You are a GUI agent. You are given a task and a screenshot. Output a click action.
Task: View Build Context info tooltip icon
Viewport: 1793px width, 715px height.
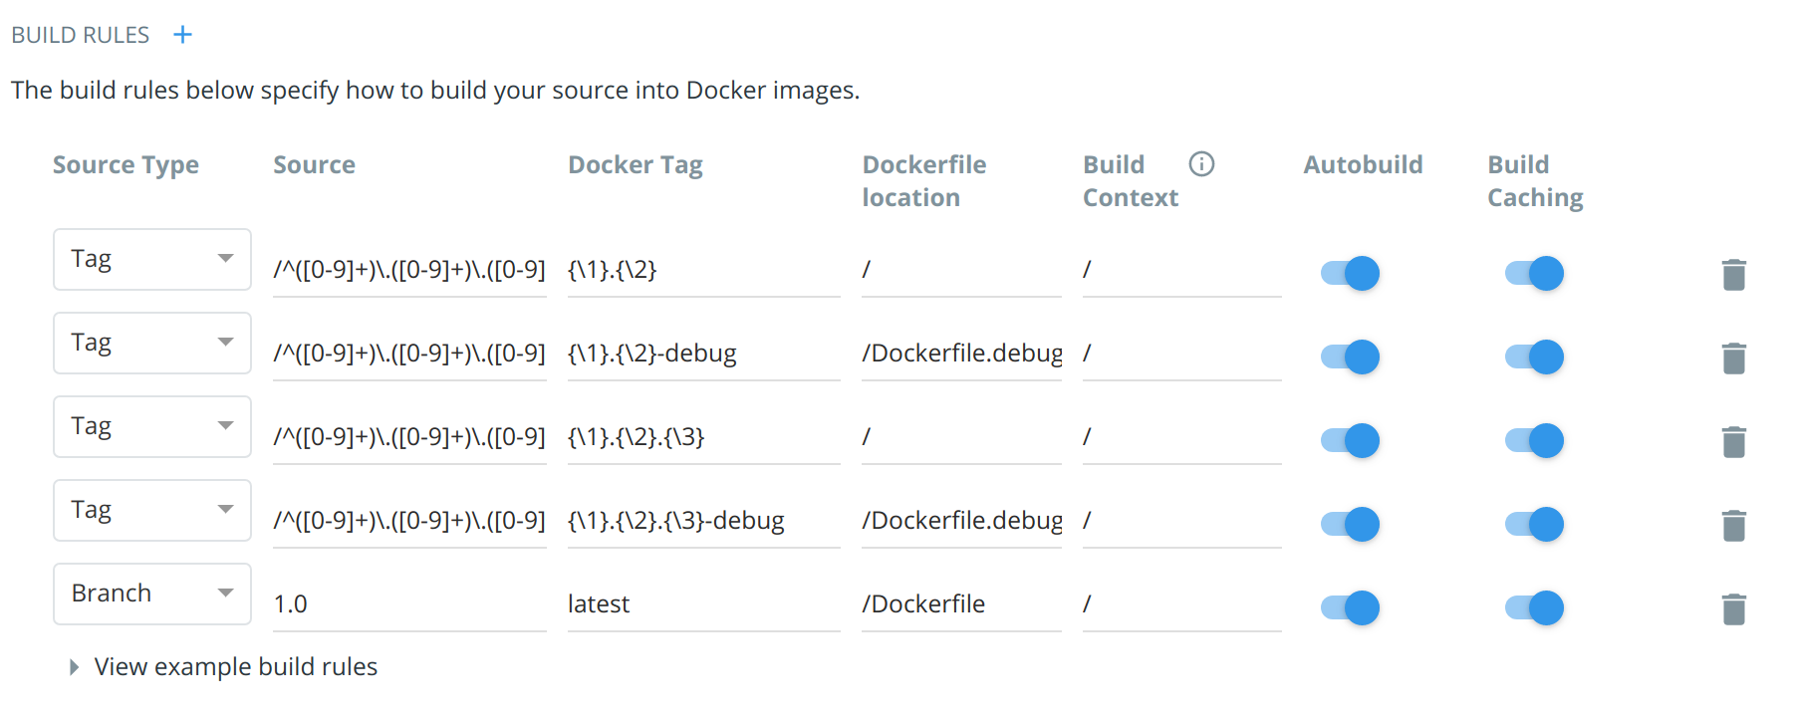click(1201, 165)
